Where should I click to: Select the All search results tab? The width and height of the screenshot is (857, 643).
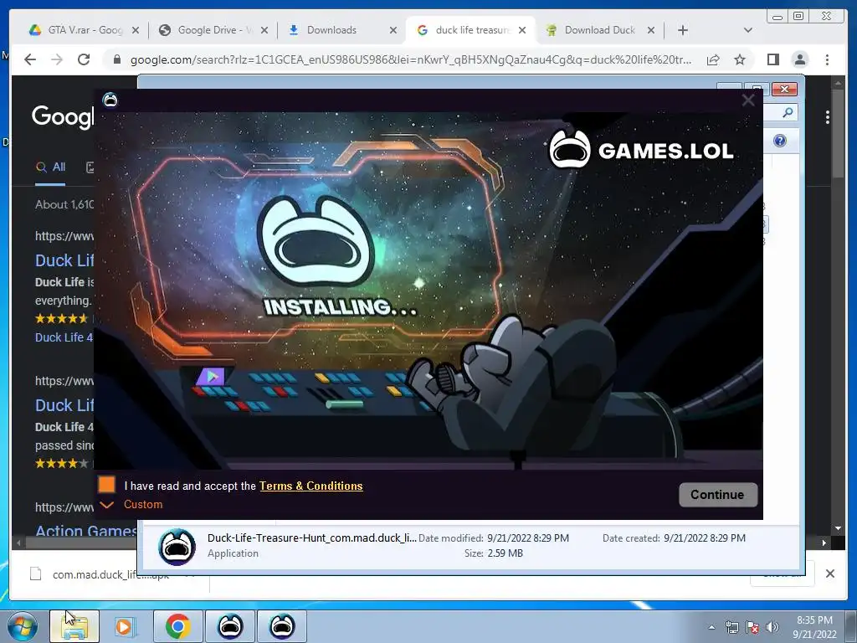coord(50,167)
